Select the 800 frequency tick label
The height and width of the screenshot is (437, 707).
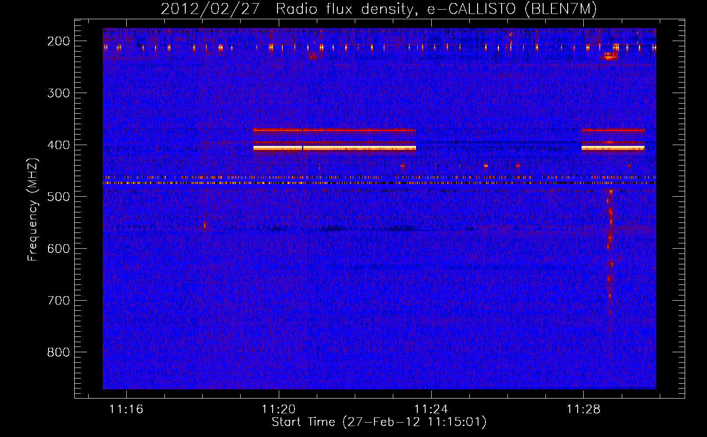[x=58, y=352]
